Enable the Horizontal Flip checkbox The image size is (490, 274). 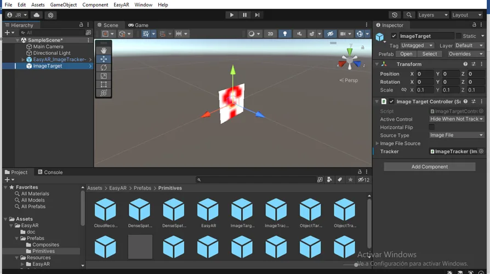432,127
